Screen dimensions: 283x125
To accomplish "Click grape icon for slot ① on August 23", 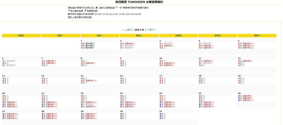I will pyautogui.click(x=121, y=102).
